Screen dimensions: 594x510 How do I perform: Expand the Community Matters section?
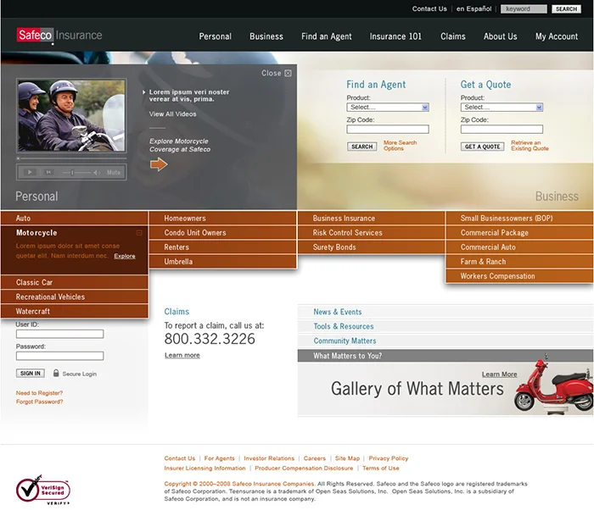pyautogui.click(x=445, y=341)
